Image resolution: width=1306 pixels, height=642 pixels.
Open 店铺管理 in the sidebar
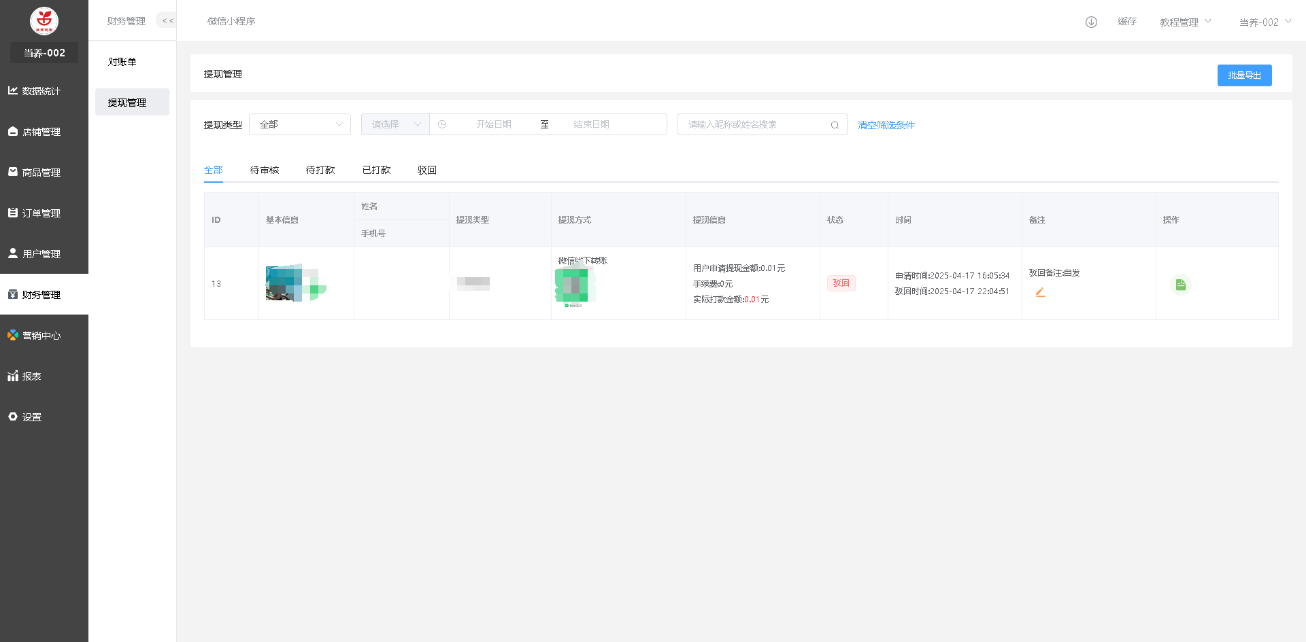[x=41, y=132]
